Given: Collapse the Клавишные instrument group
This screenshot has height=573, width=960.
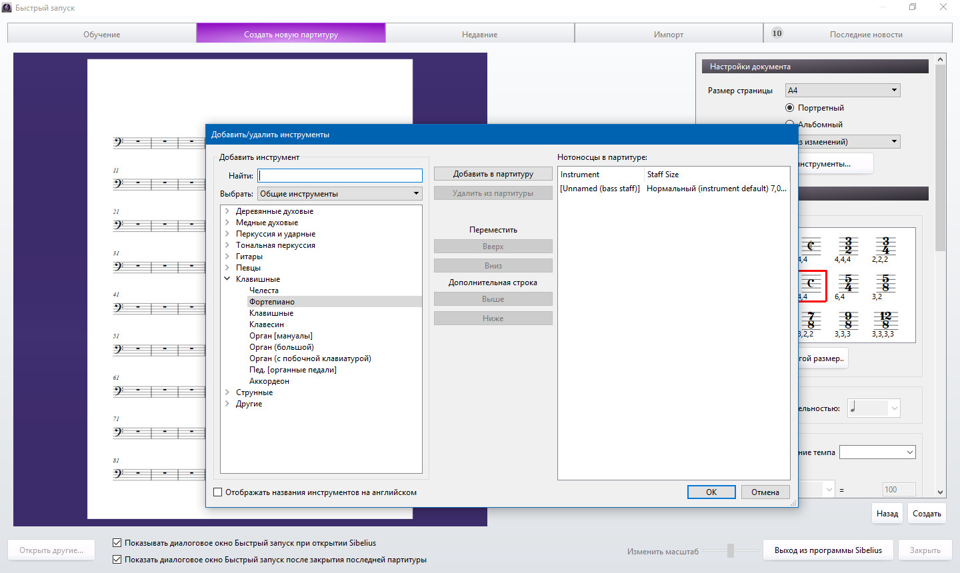Looking at the screenshot, I should point(227,279).
